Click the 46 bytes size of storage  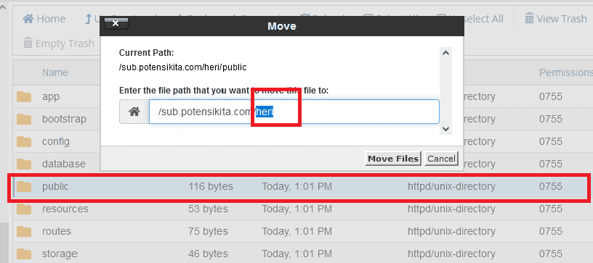click(208, 254)
